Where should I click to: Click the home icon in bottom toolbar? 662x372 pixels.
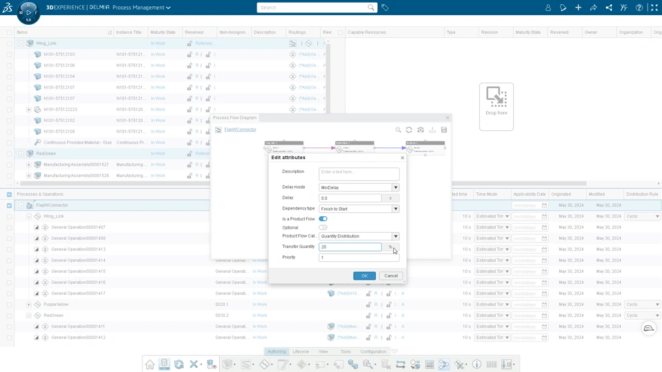click(150, 364)
